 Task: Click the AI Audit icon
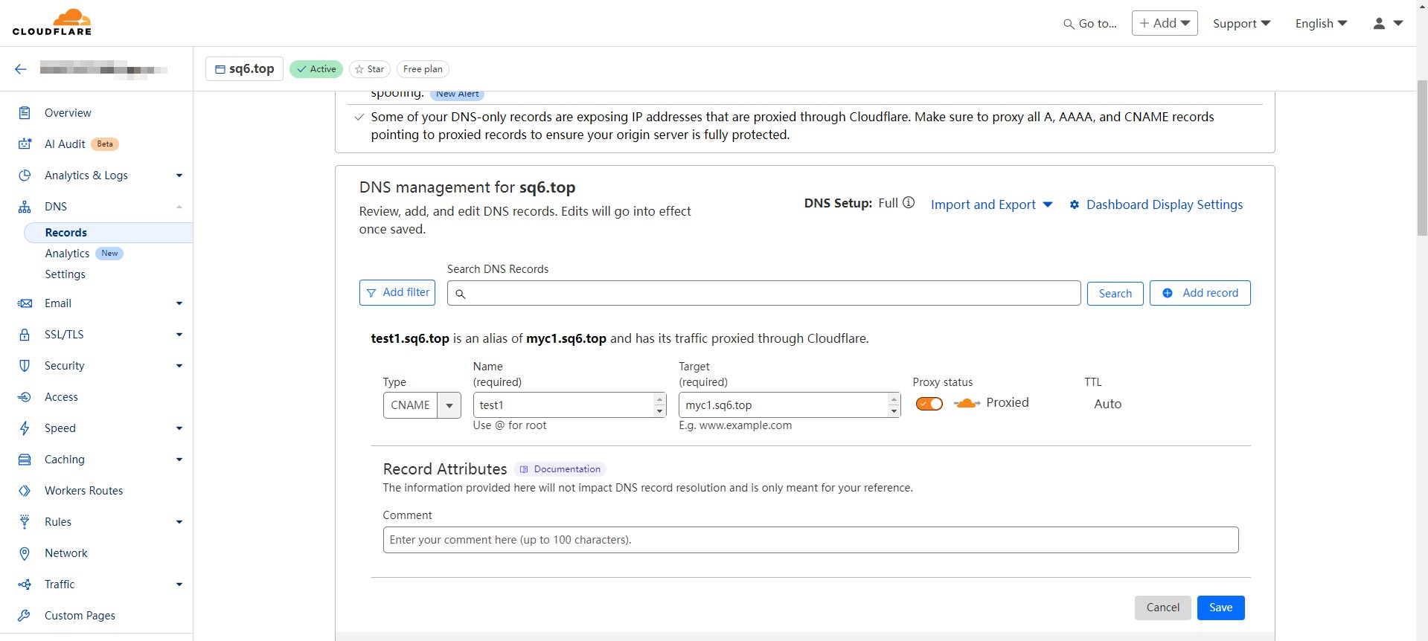(x=25, y=144)
